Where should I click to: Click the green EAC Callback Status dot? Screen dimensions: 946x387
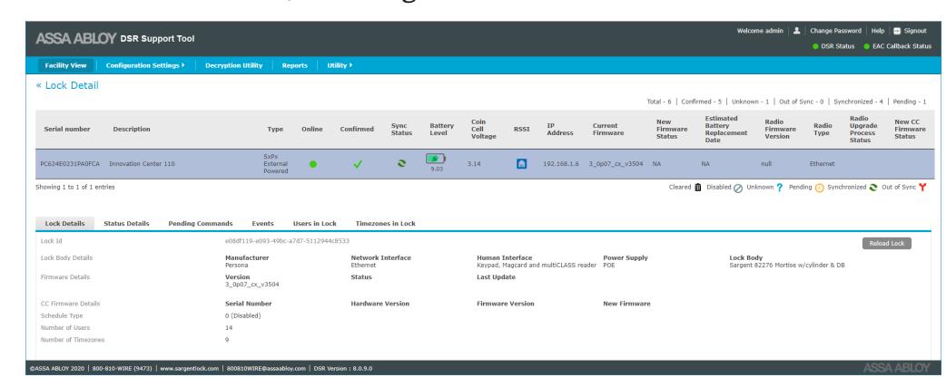point(867,46)
